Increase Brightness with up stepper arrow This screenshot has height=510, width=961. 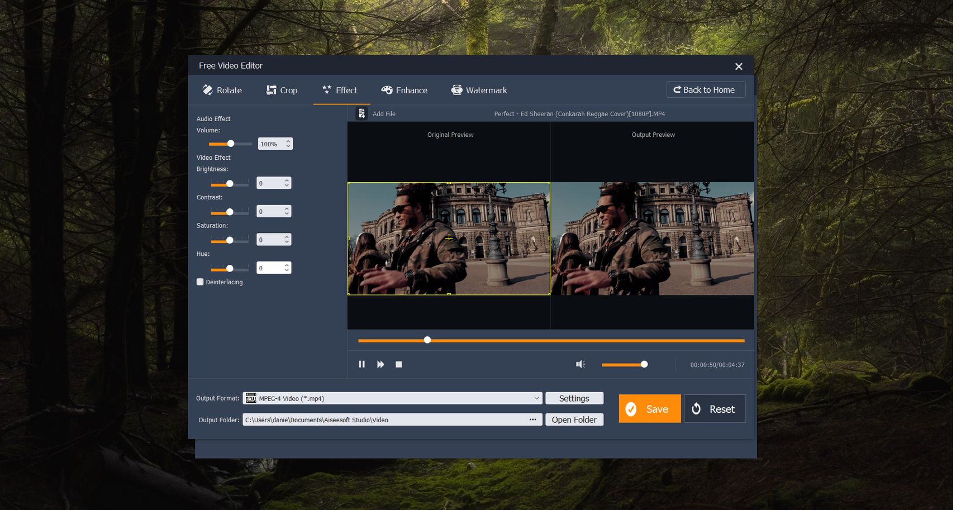click(x=287, y=180)
